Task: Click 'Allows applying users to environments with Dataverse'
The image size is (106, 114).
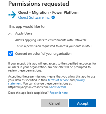Action: pyautogui.click(x=51, y=40)
